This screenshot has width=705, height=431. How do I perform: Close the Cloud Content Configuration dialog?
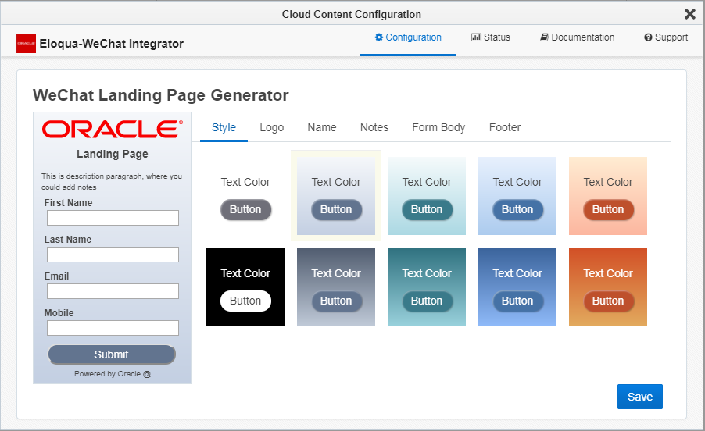pos(689,14)
